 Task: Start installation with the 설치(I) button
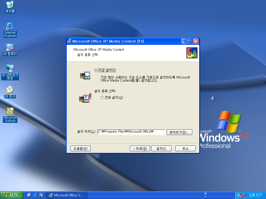161,148
